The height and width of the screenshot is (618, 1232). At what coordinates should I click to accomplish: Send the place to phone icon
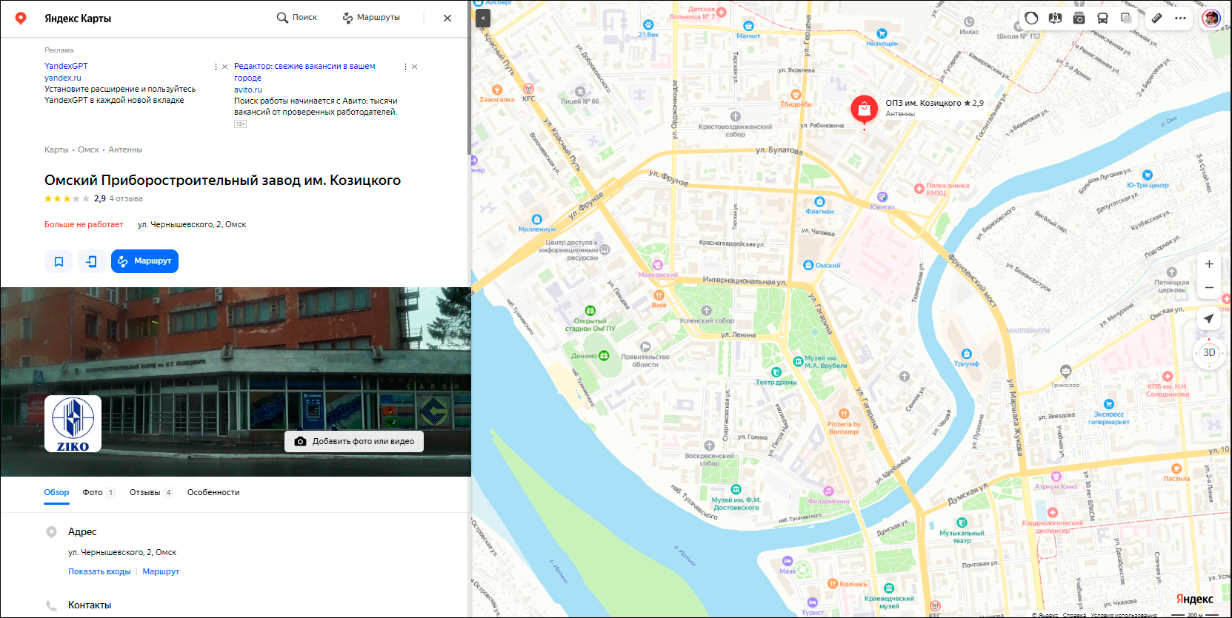[x=91, y=261]
